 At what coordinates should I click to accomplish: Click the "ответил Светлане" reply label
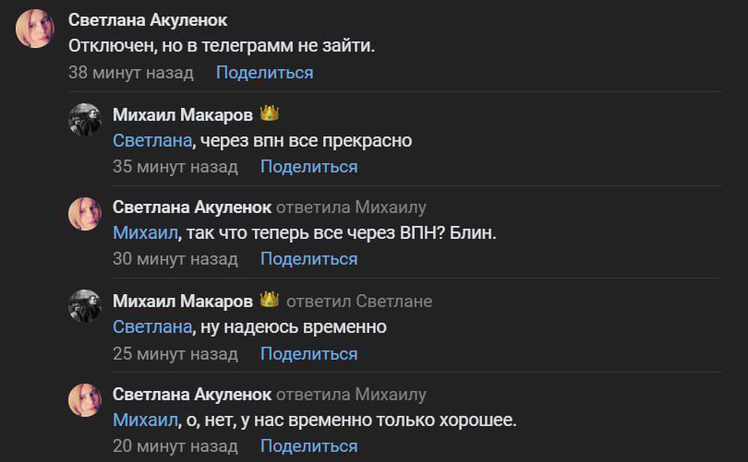359,302
